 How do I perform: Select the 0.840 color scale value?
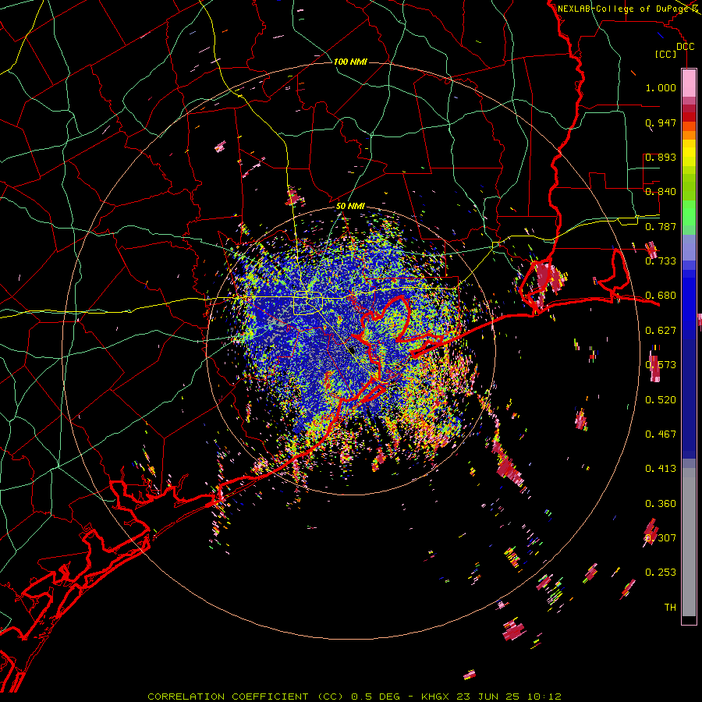coord(661,192)
